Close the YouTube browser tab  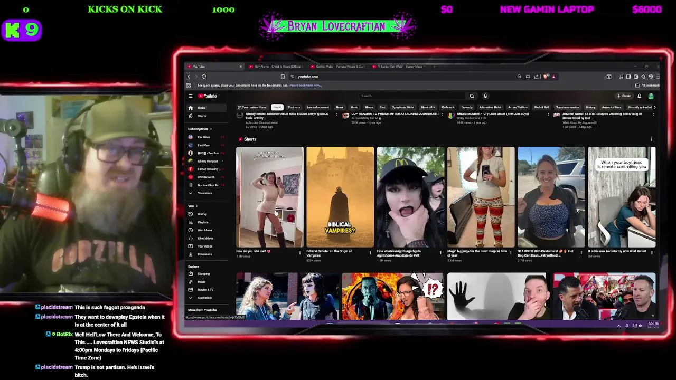pos(240,66)
